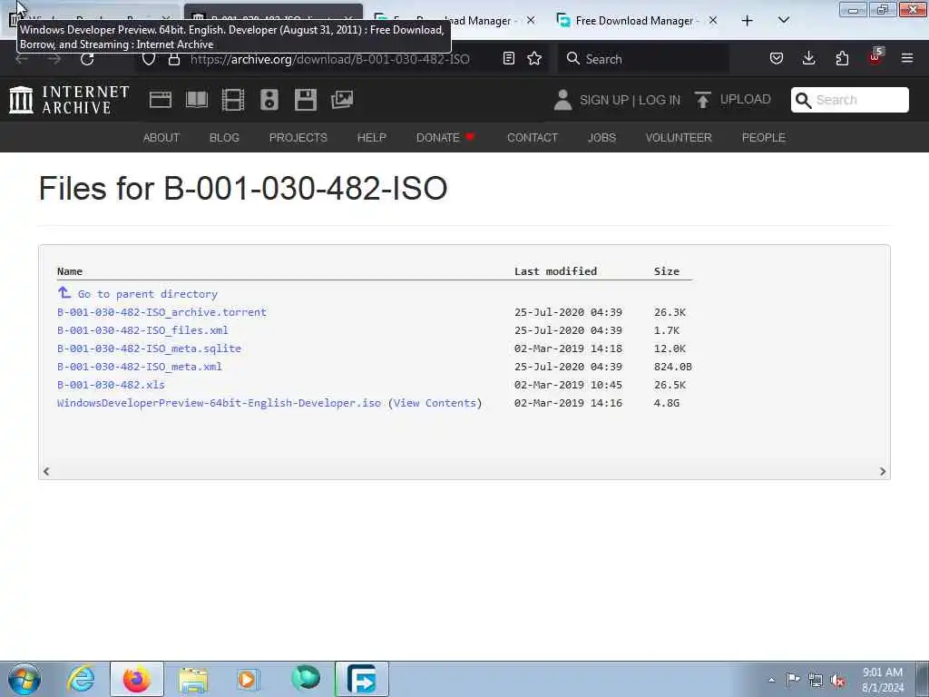The height and width of the screenshot is (697, 929).
Task: Click the Firefox toolbar Search box
Action: click(x=643, y=59)
